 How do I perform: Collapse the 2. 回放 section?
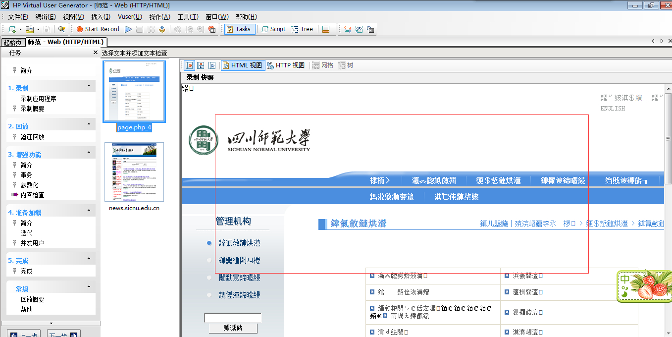(x=89, y=124)
